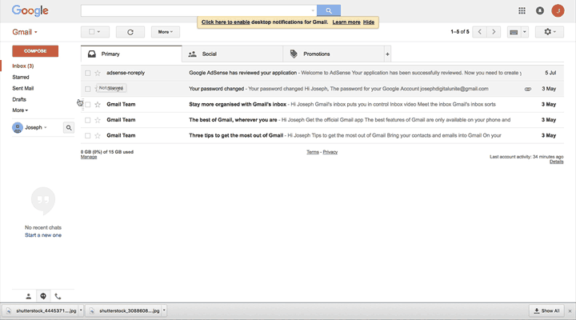Expand More labels in sidebar

pos(20,110)
